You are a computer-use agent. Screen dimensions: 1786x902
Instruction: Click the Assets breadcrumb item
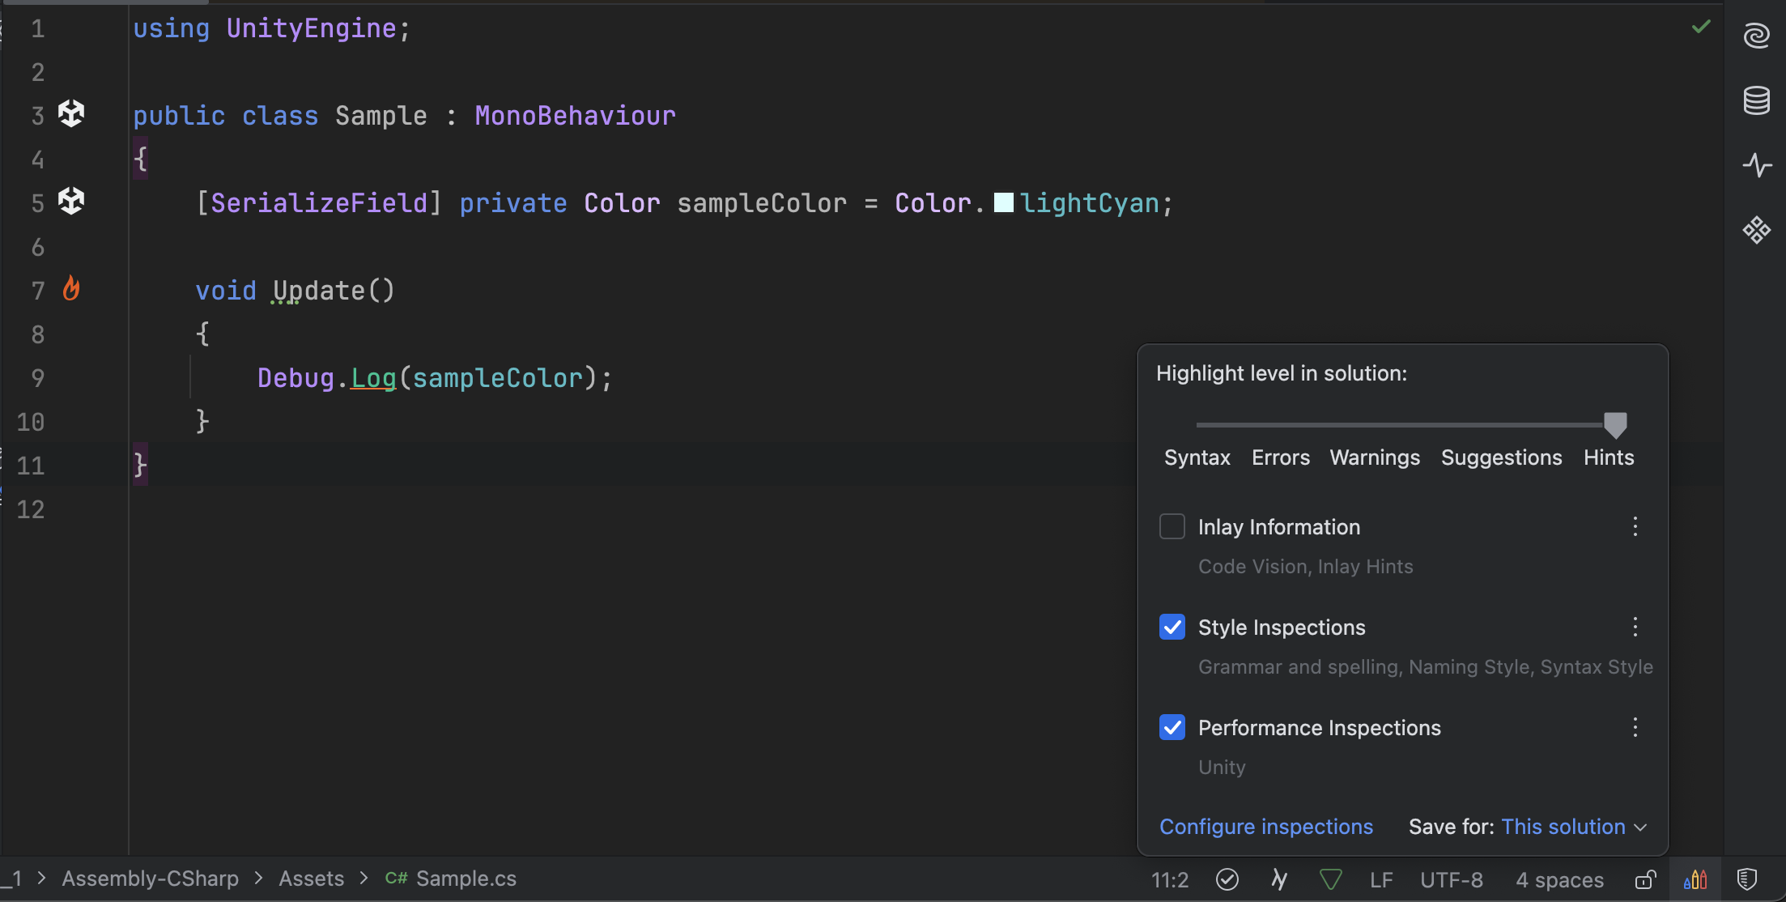(311, 879)
